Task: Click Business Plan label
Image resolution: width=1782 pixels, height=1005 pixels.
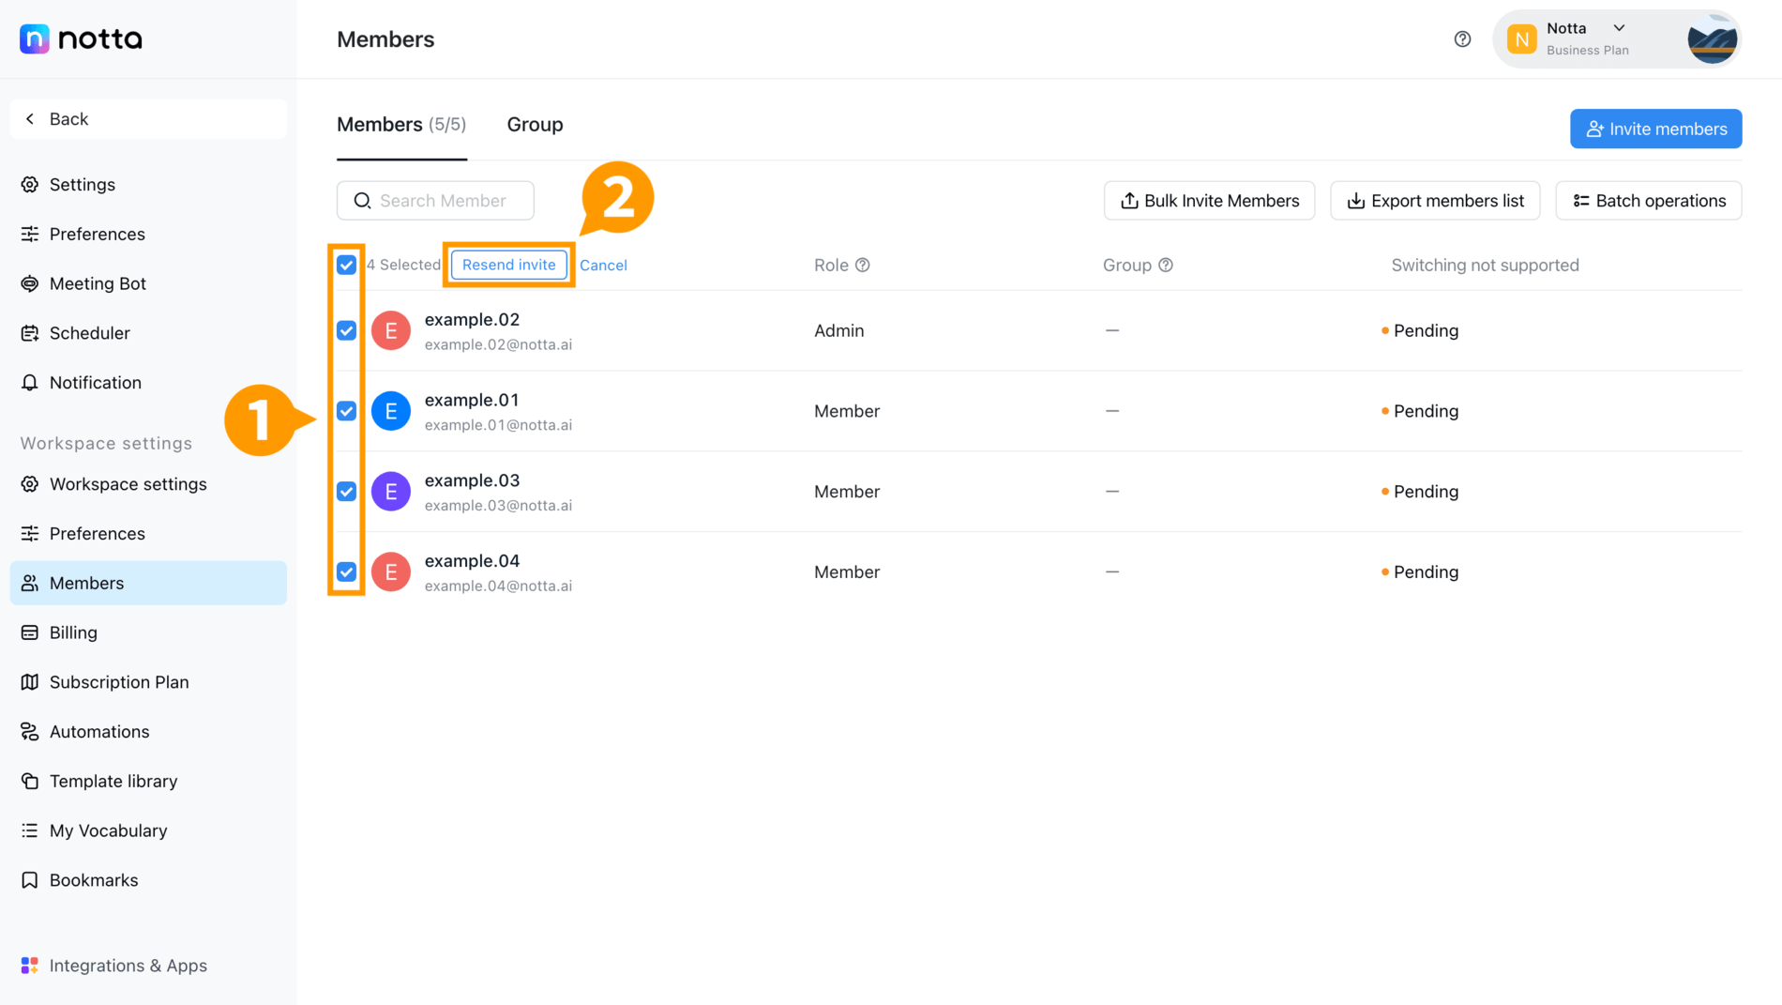Action: [x=1587, y=51]
